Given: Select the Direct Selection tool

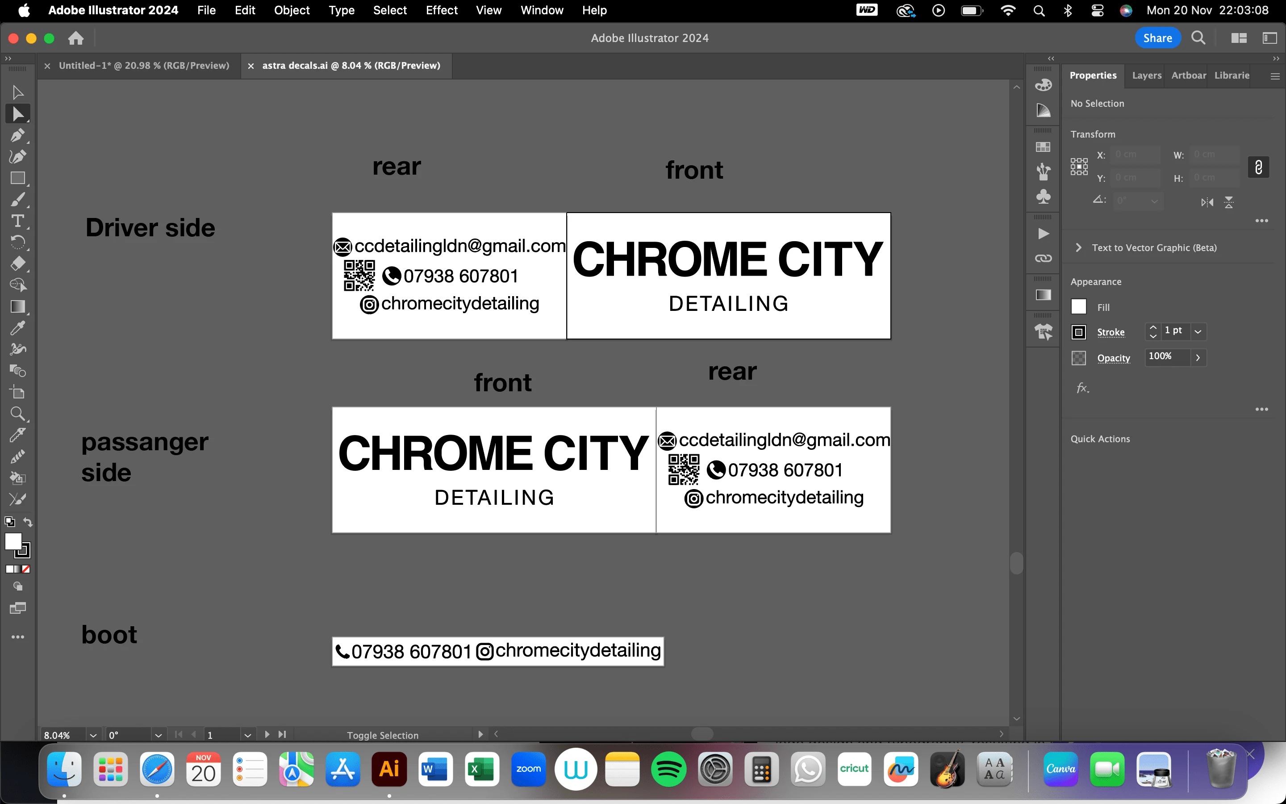Looking at the screenshot, I should (x=17, y=114).
